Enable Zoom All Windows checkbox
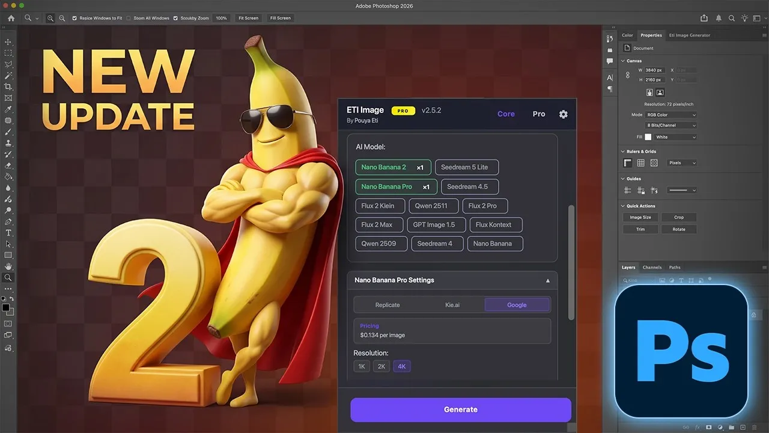The width and height of the screenshot is (769, 433). click(x=129, y=18)
